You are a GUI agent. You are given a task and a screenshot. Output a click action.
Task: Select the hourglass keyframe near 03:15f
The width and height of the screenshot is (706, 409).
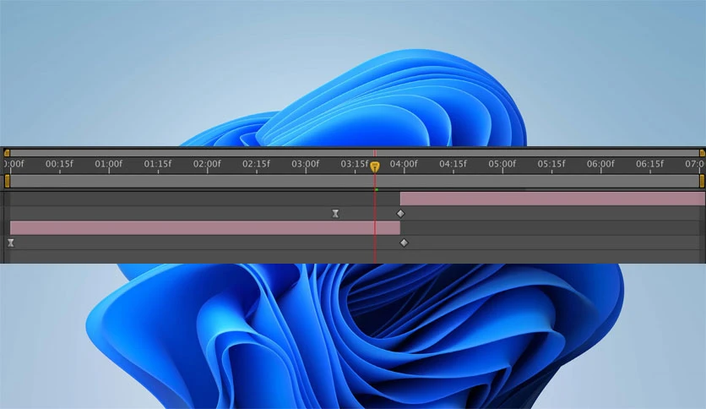335,214
